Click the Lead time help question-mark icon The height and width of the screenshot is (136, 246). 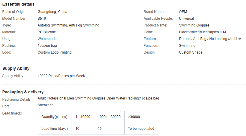tap(19, 113)
